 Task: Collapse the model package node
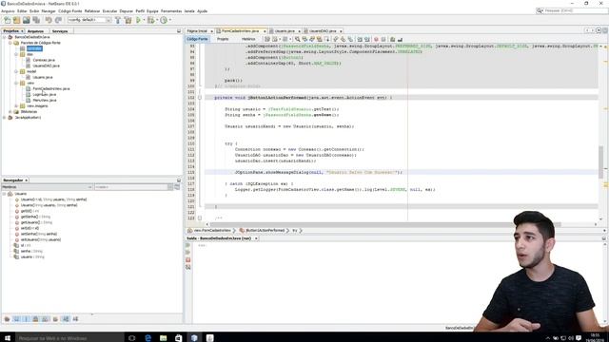click(x=16, y=71)
